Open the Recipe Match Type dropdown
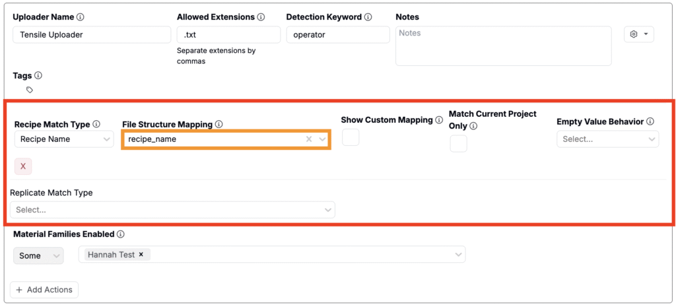Viewport: 676px width, 307px height. (63, 139)
